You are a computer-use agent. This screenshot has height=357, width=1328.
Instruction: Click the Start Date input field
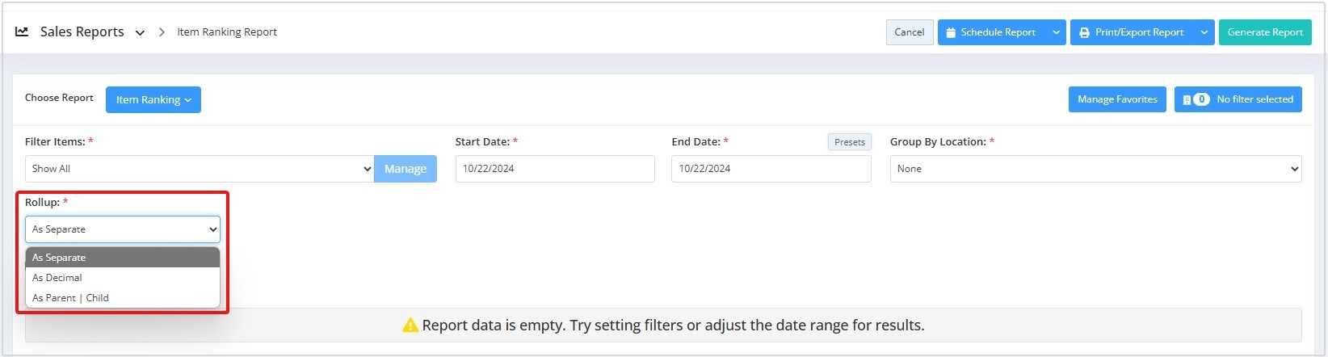coord(555,169)
